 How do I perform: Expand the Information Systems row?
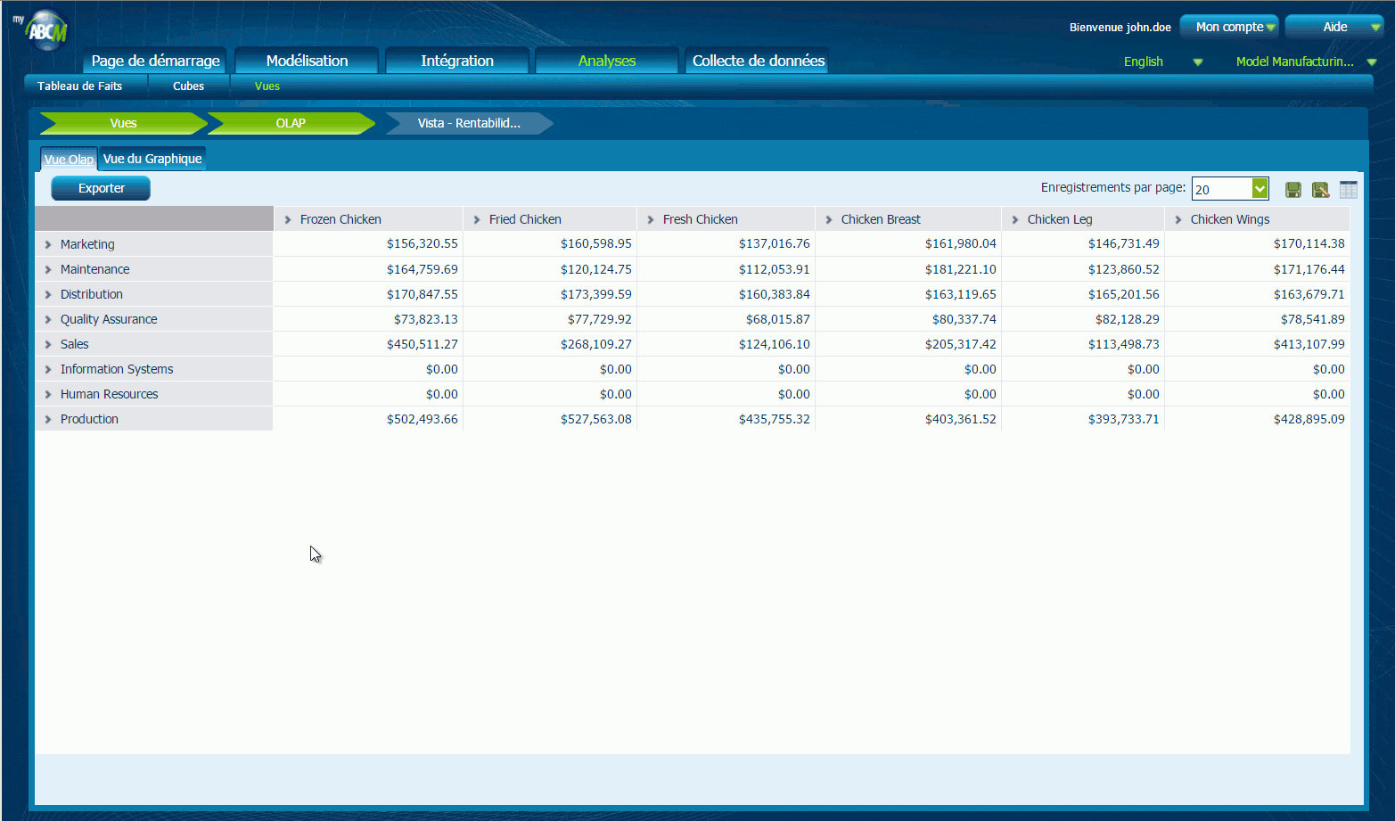pos(48,369)
